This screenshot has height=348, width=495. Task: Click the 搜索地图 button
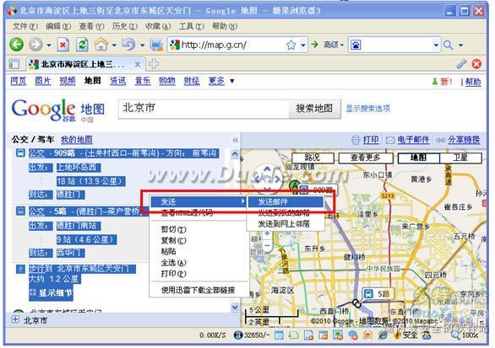tap(314, 109)
